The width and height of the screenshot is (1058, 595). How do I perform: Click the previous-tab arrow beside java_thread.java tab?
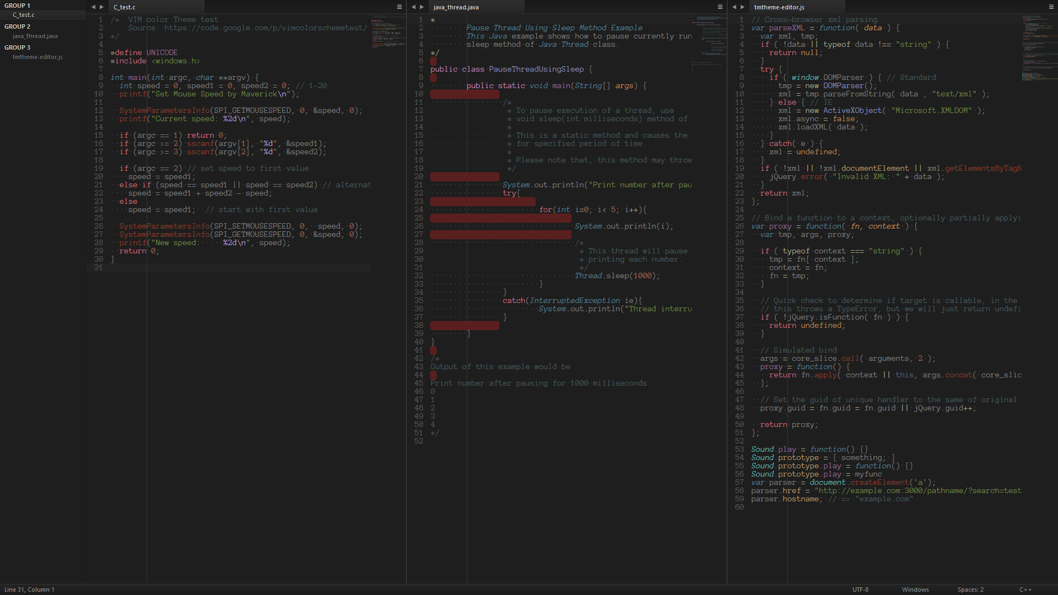pos(413,7)
